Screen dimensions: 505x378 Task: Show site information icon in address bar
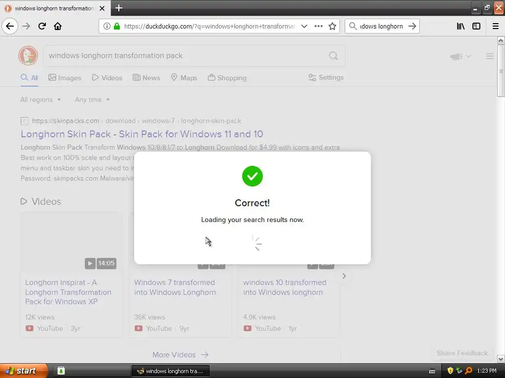tap(107, 26)
